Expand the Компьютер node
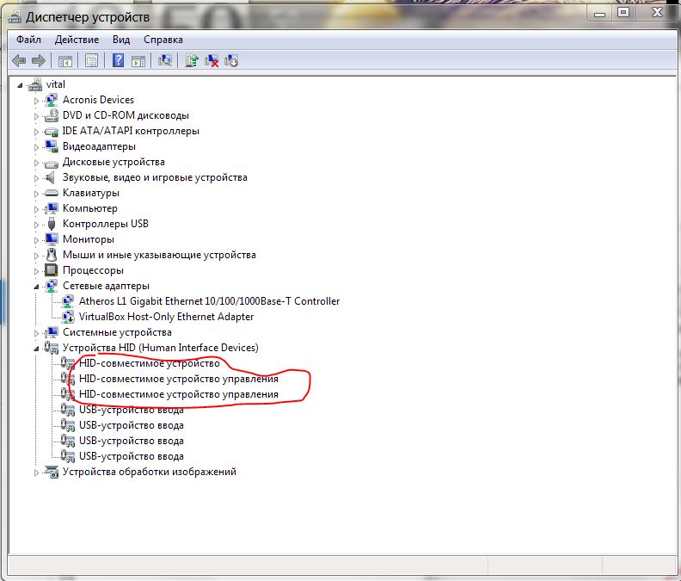Viewport: 681px width, 581px height. tap(36, 210)
